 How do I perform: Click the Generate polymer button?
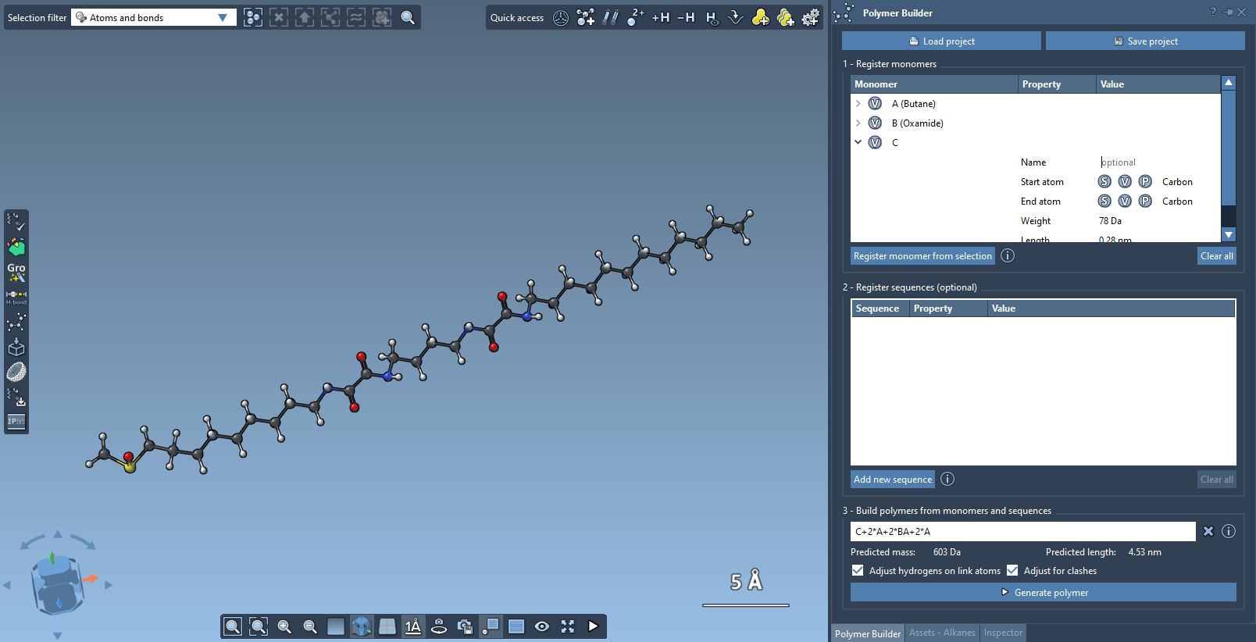[1043, 593]
